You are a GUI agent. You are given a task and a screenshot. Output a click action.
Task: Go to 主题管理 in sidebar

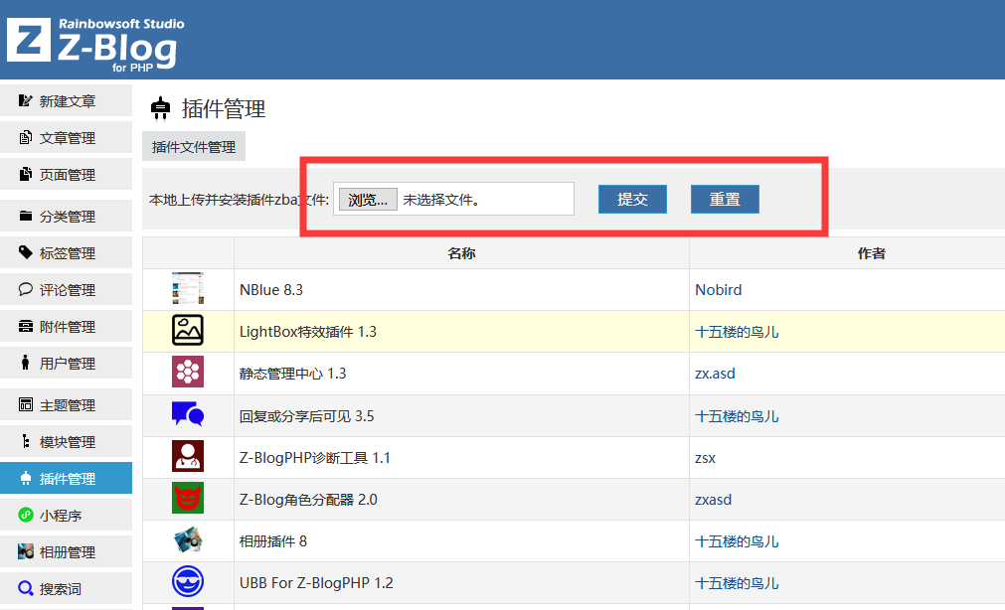coord(66,405)
